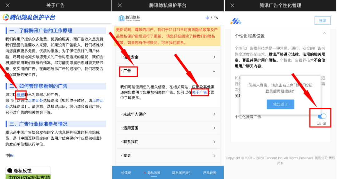Open the 管理 link for displayed ads
The image size is (337, 179).
click(20, 95)
